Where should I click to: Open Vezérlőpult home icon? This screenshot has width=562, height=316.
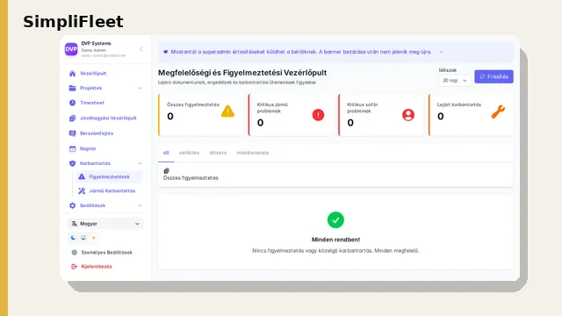(72, 74)
